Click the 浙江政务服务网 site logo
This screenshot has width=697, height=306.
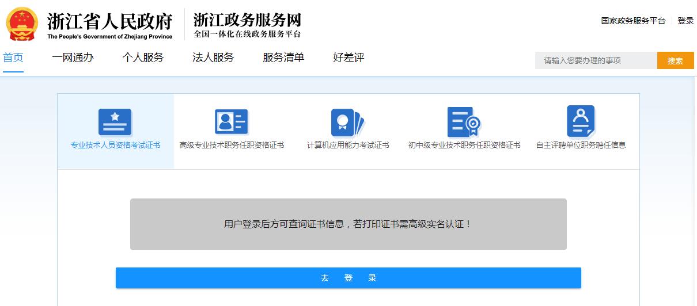pyautogui.click(x=247, y=25)
